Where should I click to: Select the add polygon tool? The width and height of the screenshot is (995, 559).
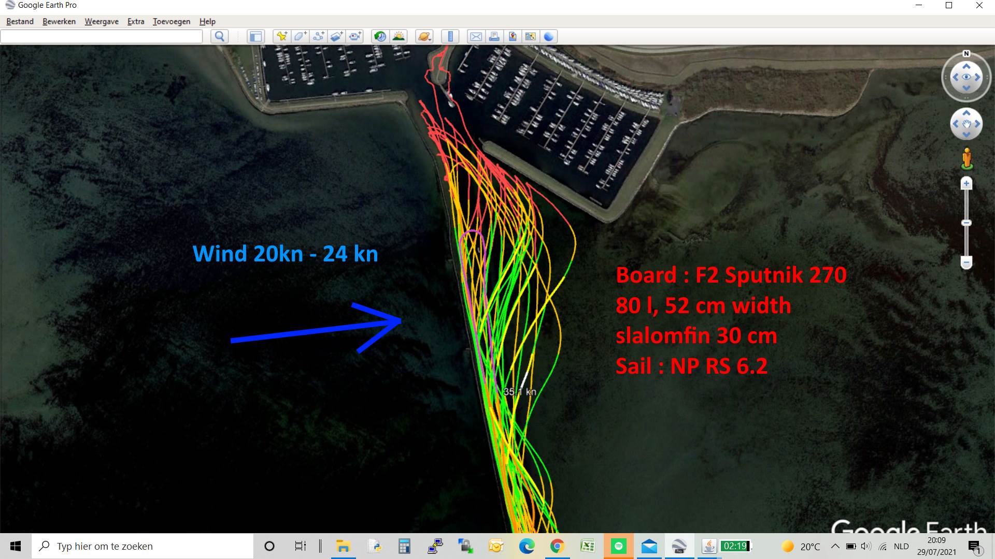[300, 36]
